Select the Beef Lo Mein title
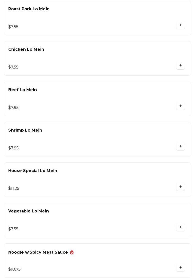 click(23, 90)
